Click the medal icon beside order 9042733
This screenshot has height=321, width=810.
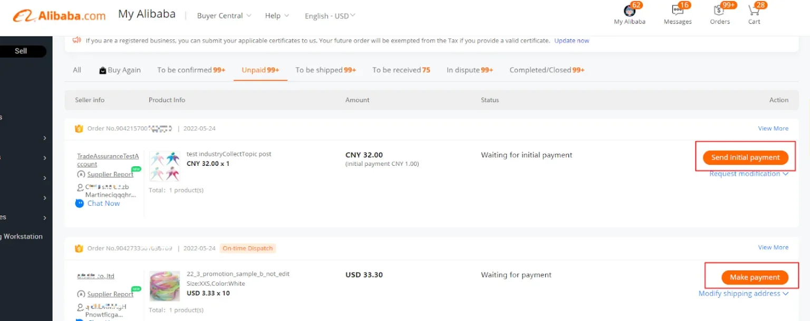pyautogui.click(x=79, y=247)
